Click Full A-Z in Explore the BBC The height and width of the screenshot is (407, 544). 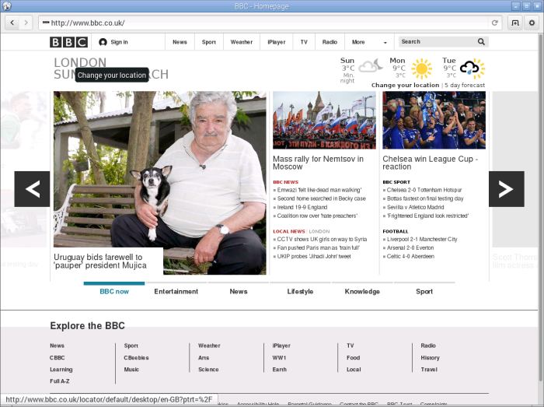60,381
